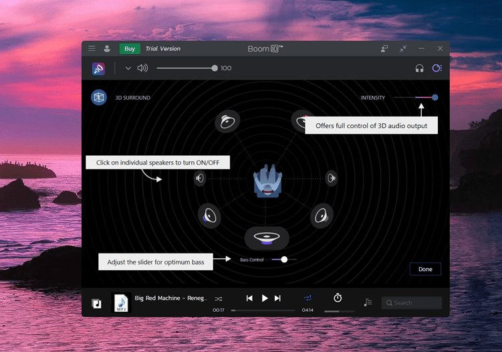The image size is (502, 352).
Task: Seek within the track progress bar
Action: pos(263,311)
